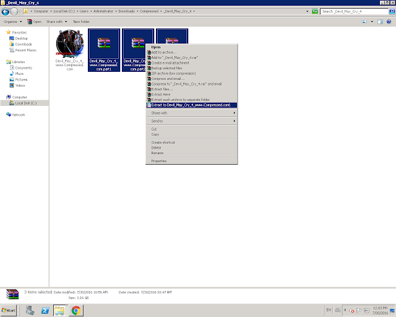Click Users in the address breadcrumb

tap(84, 11)
